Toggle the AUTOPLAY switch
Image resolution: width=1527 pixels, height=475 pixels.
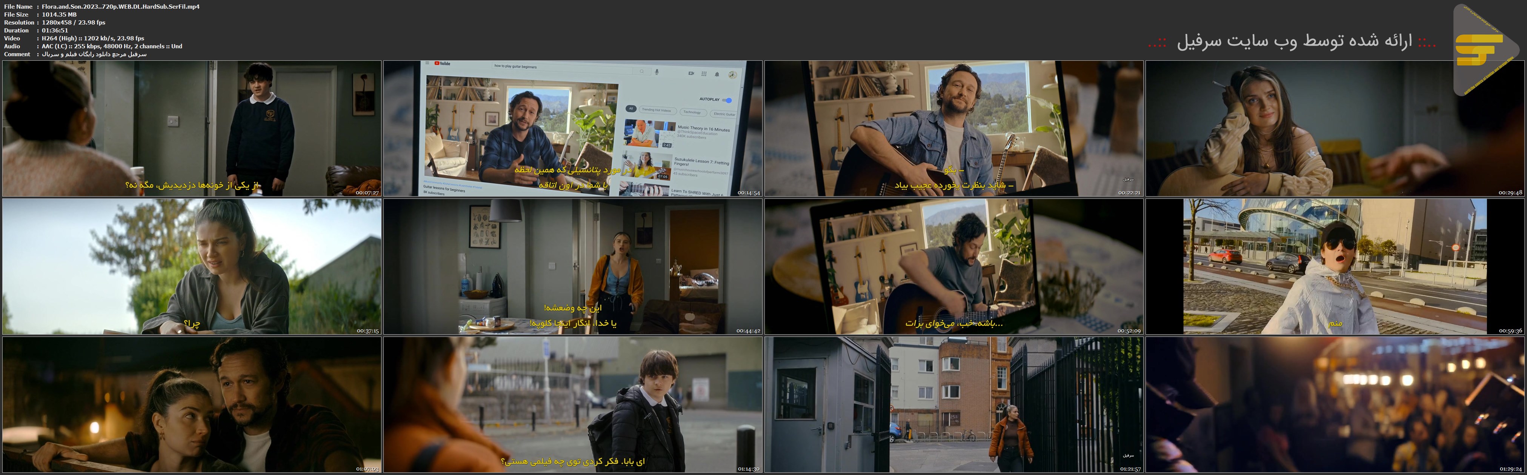(x=727, y=100)
